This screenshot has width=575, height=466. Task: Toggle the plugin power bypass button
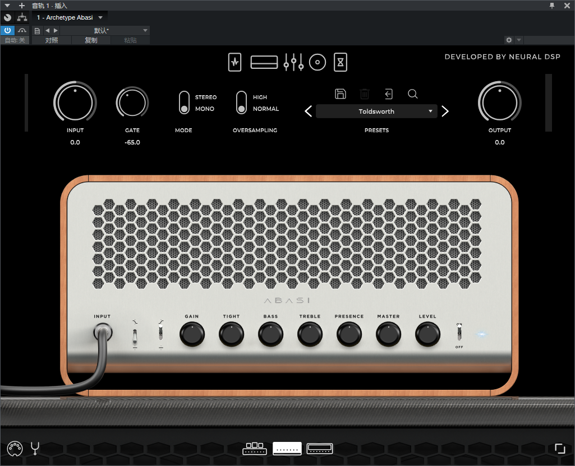7,30
